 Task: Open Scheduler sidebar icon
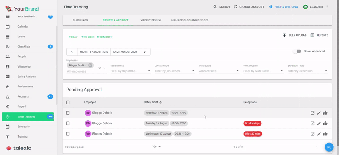(x=8, y=127)
